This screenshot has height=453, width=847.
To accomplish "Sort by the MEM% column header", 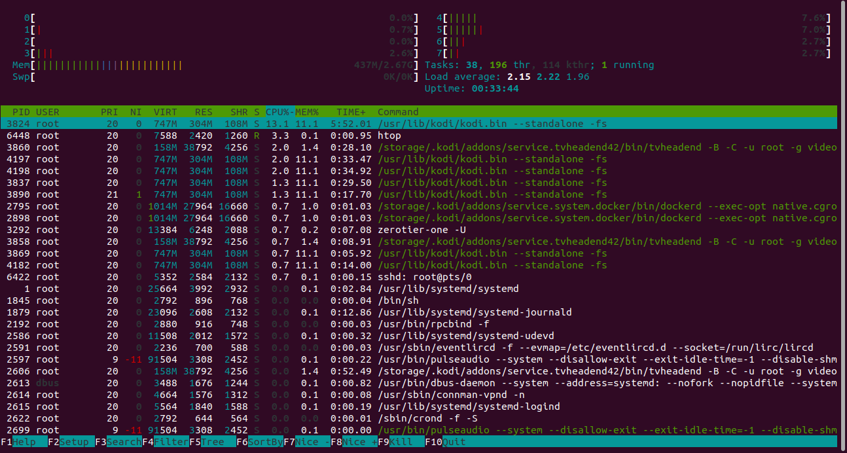I will coord(307,112).
